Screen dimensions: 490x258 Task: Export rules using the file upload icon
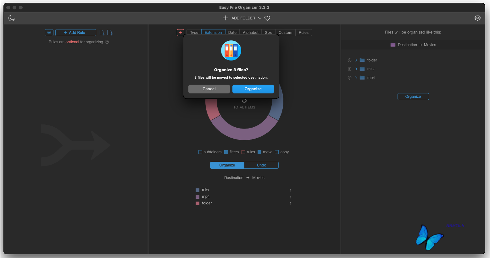tap(110, 32)
